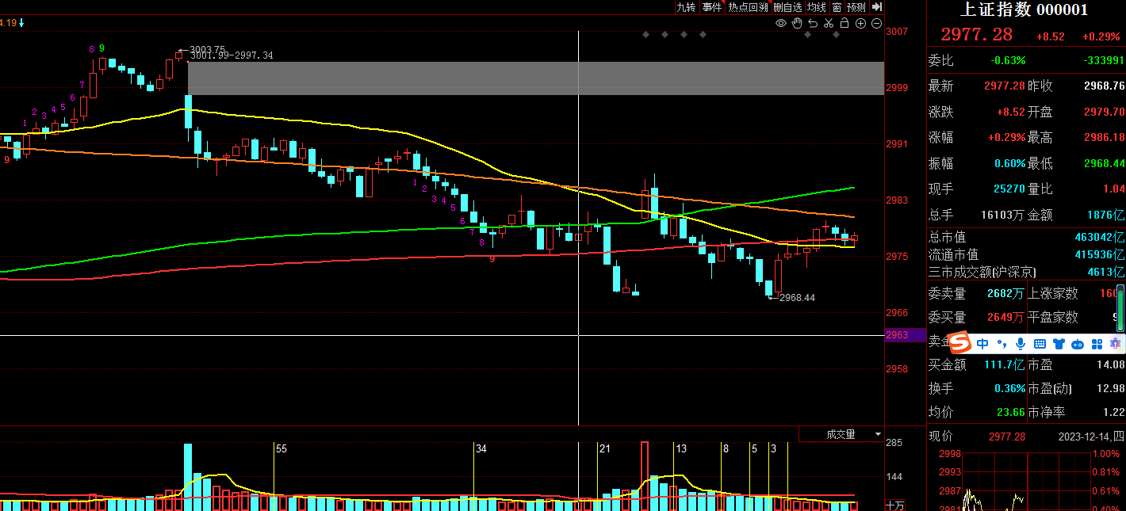Open the IME soft keyboard icon

1040,344
